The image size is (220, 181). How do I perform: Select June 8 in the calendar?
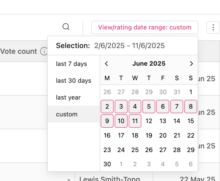click(x=191, y=107)
